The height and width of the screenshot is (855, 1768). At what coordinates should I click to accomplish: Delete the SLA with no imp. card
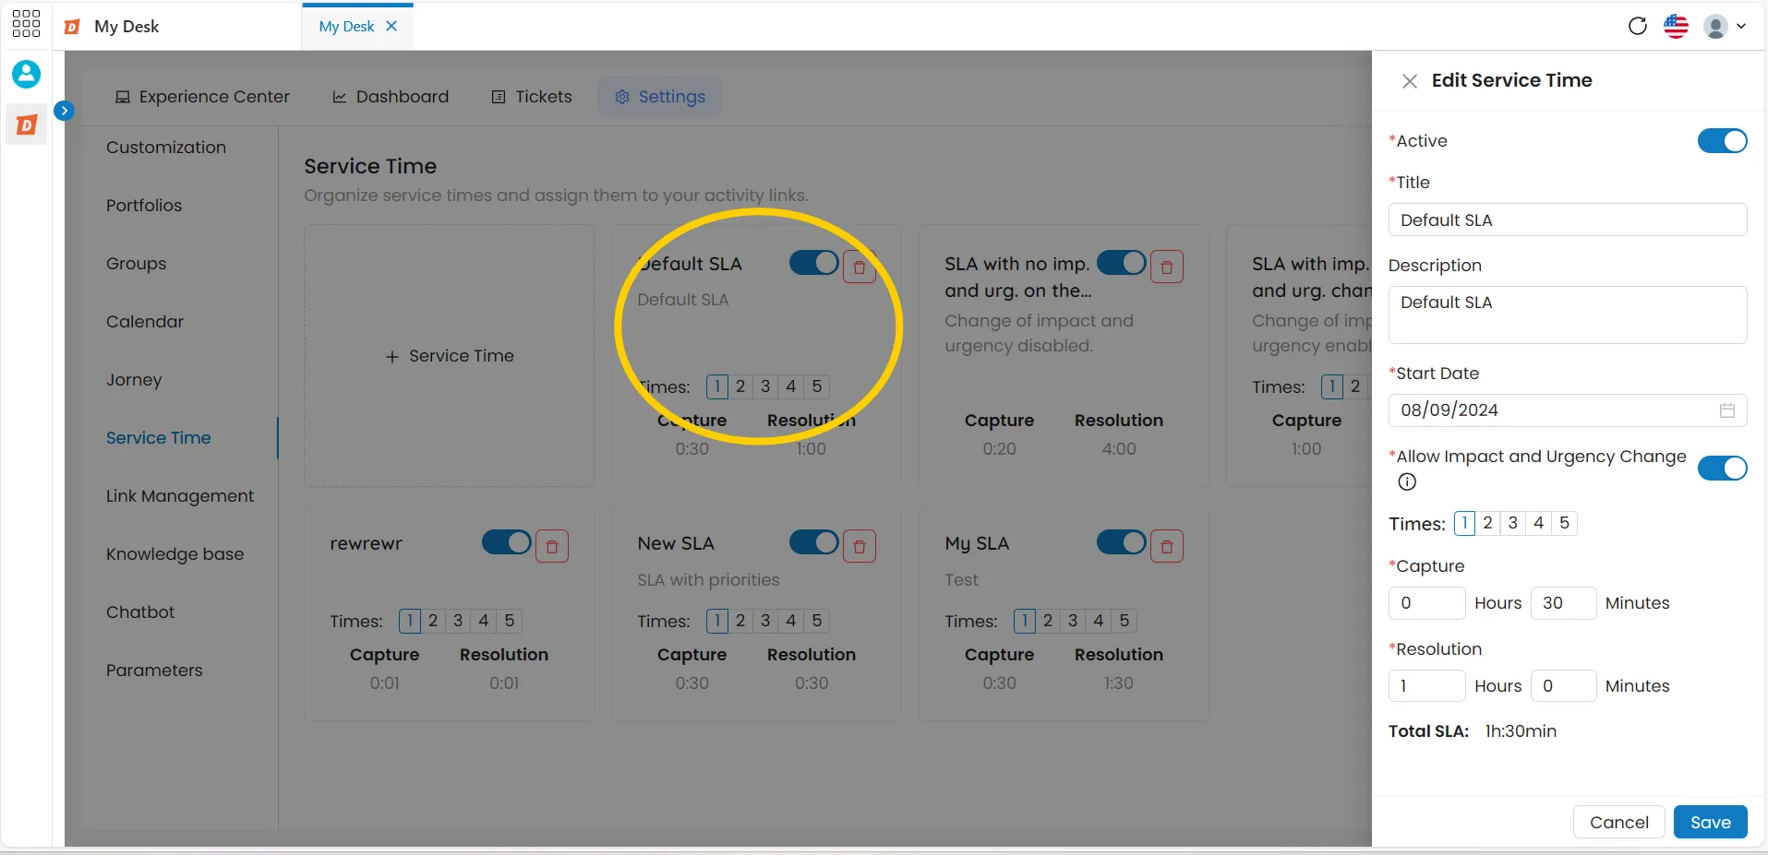click(x=1167, y=267)
